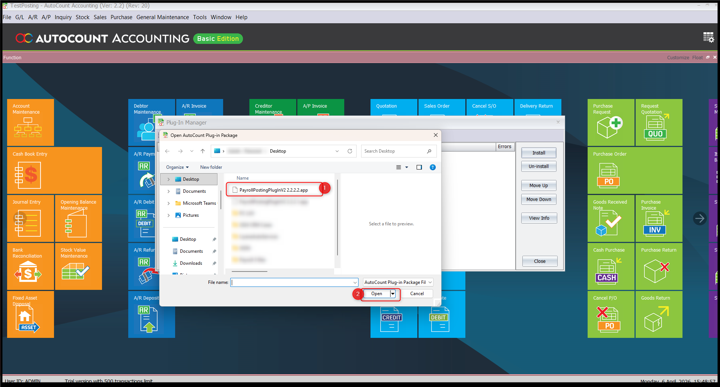Expand the Documents tree node
Viewport: 720px width, 387px height.
pyautogui.click(x=168, y=191)
